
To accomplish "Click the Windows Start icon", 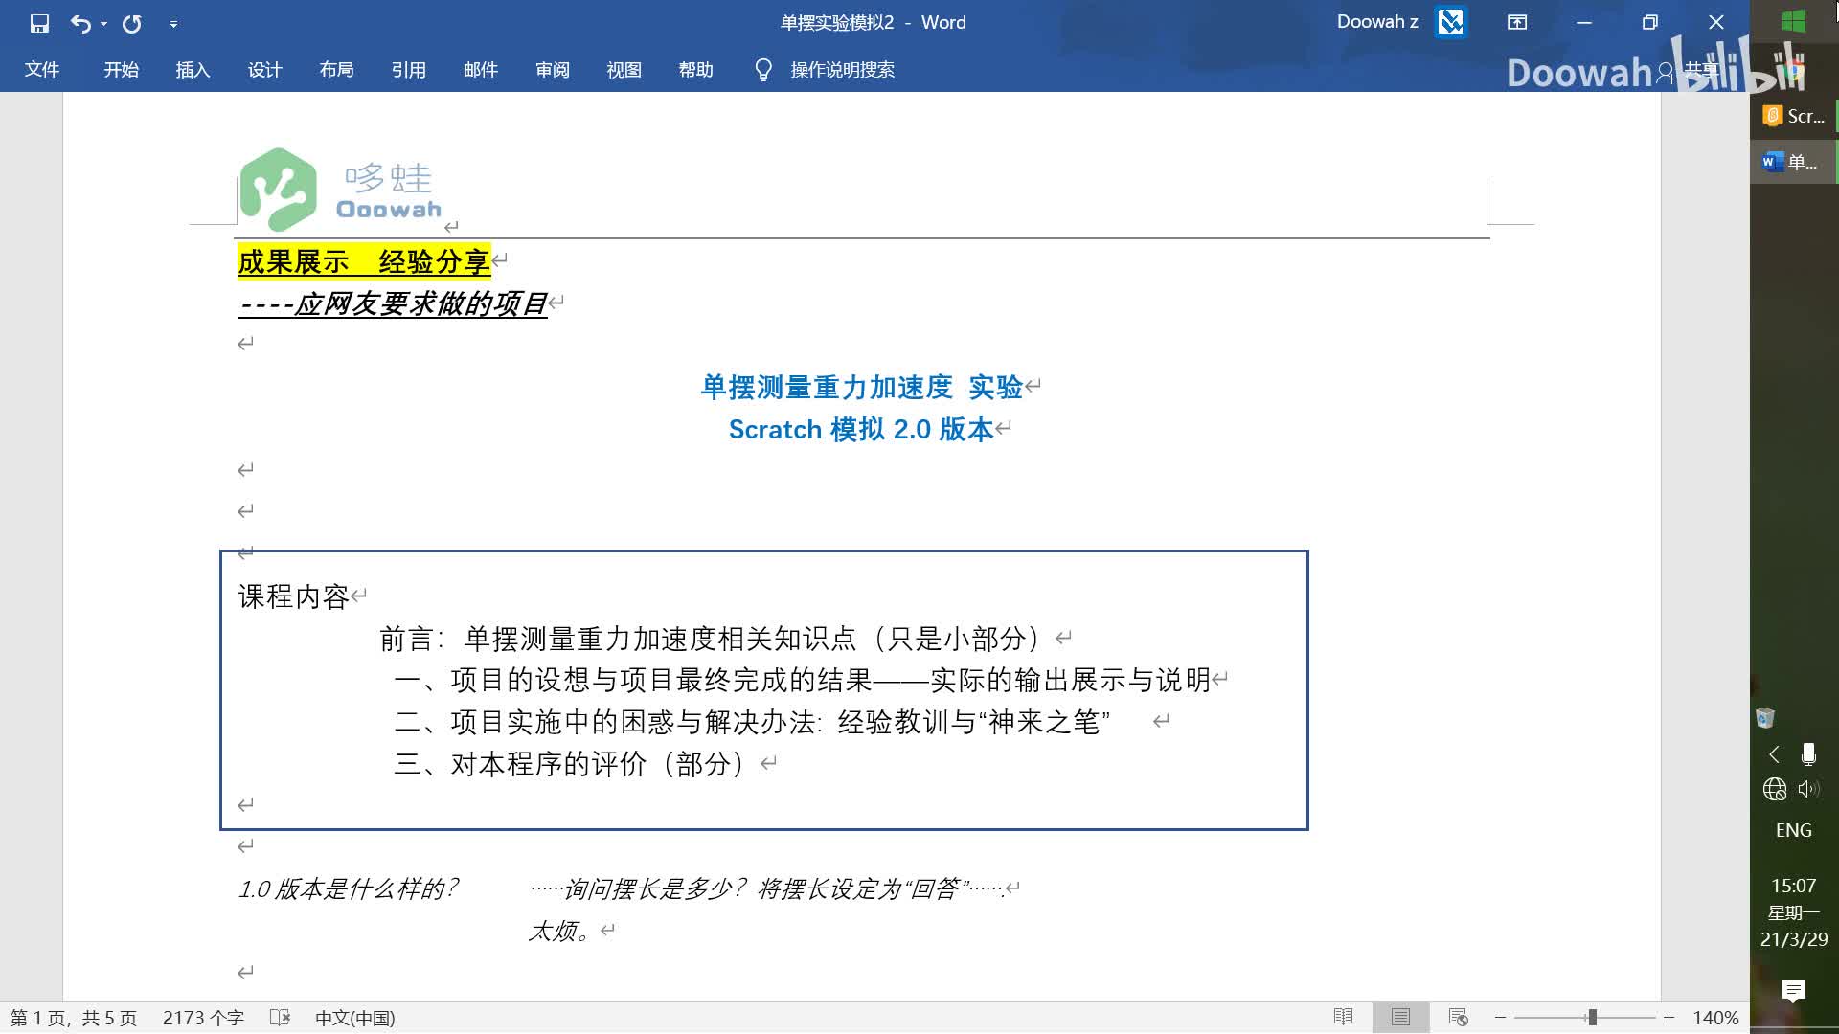I will (1794, 22).
